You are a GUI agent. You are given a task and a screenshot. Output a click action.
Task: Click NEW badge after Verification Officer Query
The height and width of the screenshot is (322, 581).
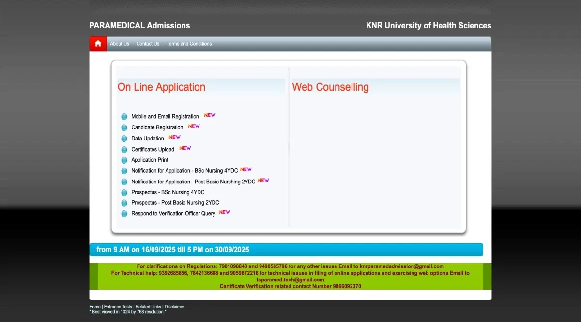click(225, 212)
